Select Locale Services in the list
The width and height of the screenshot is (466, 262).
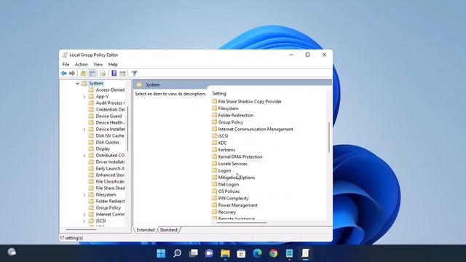[x=232, y=164]
